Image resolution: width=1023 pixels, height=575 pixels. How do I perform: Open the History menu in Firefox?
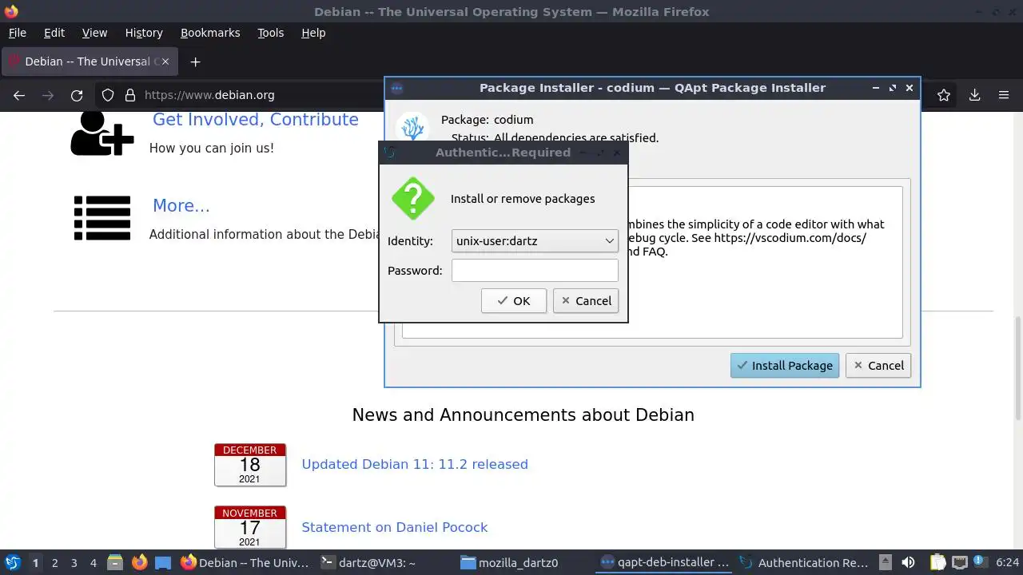[x=144, y=33]
